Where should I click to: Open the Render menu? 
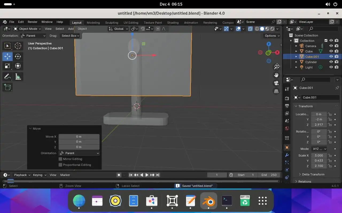pyautogui.click(x=33, y=22)
